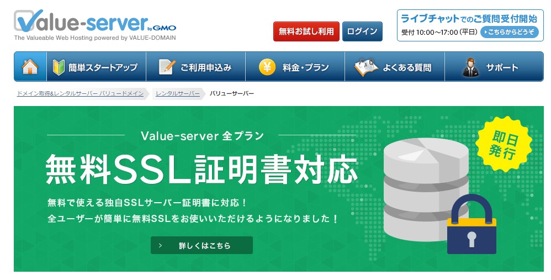
Task: Click the 受付 10:00～17:00（平日） text
Action: pos(439,33)
